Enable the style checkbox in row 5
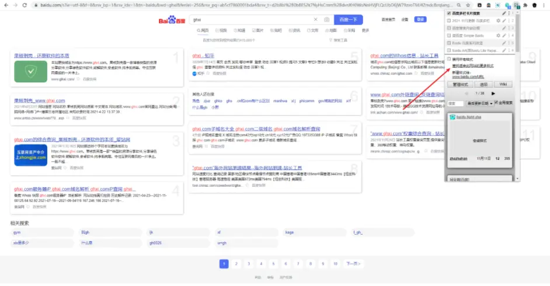Image resolution: width=550 pixels, height=286 pixels. 448,43
